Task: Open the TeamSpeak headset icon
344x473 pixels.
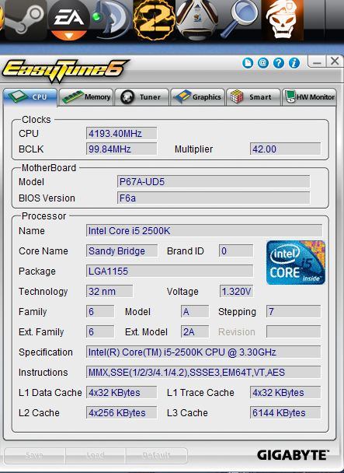Action: [x=111, y=20]
